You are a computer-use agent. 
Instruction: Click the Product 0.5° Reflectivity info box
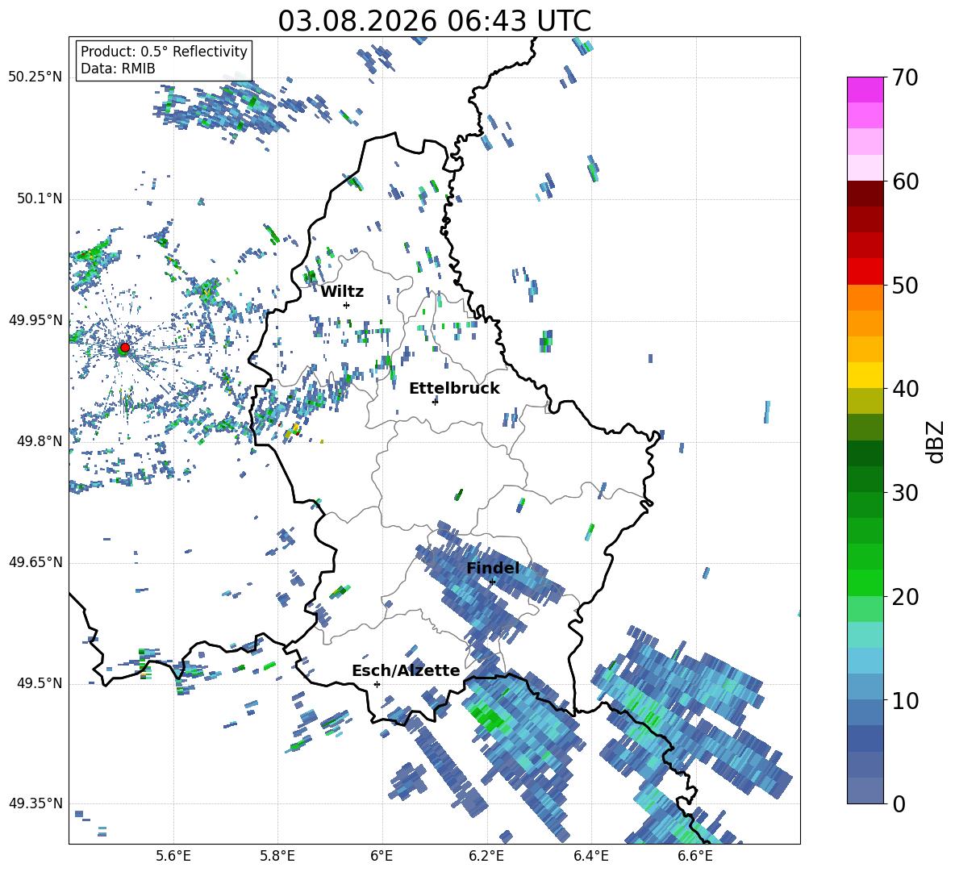[x=164, y=60]
